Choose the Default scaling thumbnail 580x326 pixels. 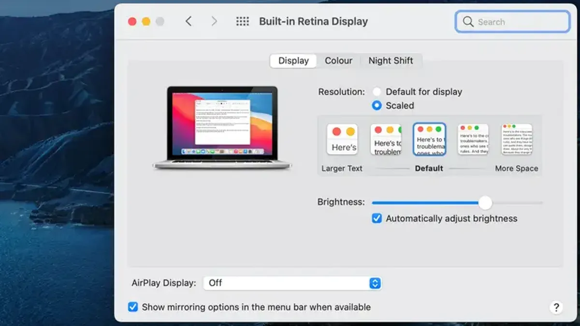pos(429,140)
